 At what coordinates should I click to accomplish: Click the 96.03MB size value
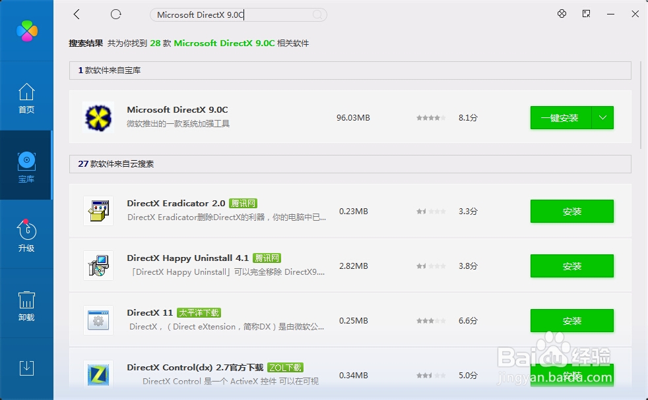pos(353,118)
